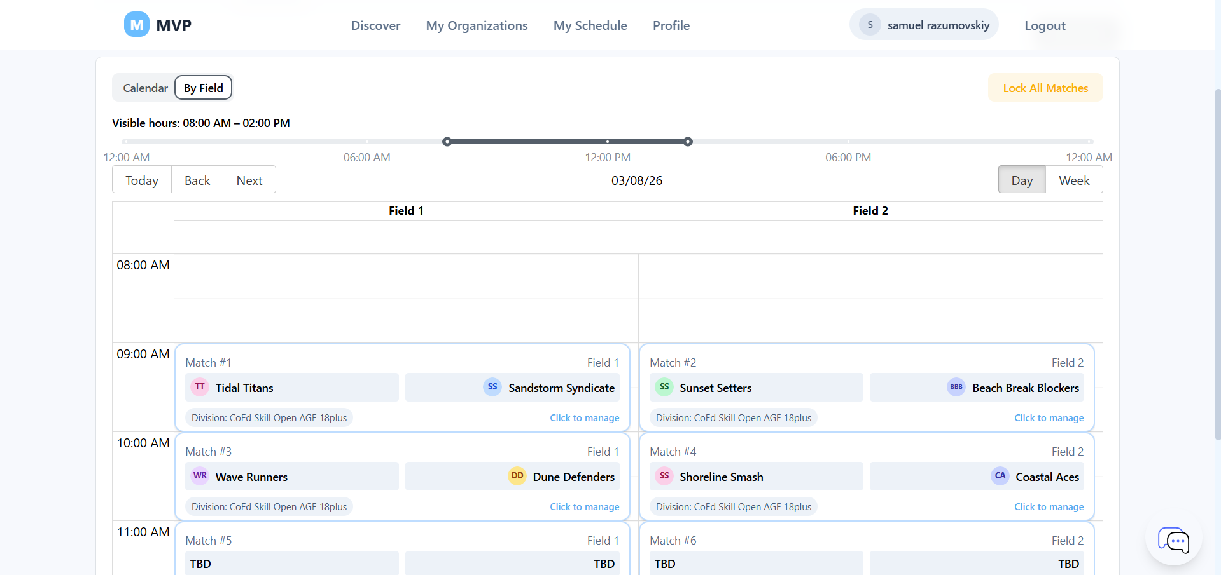Open the chat support bubble icon

tap(1173, 541)
